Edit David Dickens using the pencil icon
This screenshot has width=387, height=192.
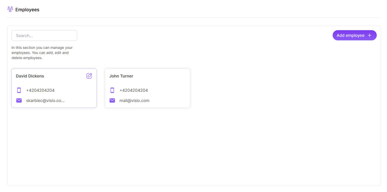click(89, 76)
